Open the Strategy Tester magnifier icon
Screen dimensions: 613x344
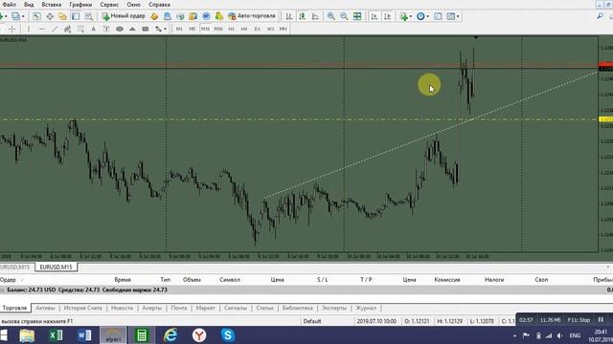pos(89,16)
